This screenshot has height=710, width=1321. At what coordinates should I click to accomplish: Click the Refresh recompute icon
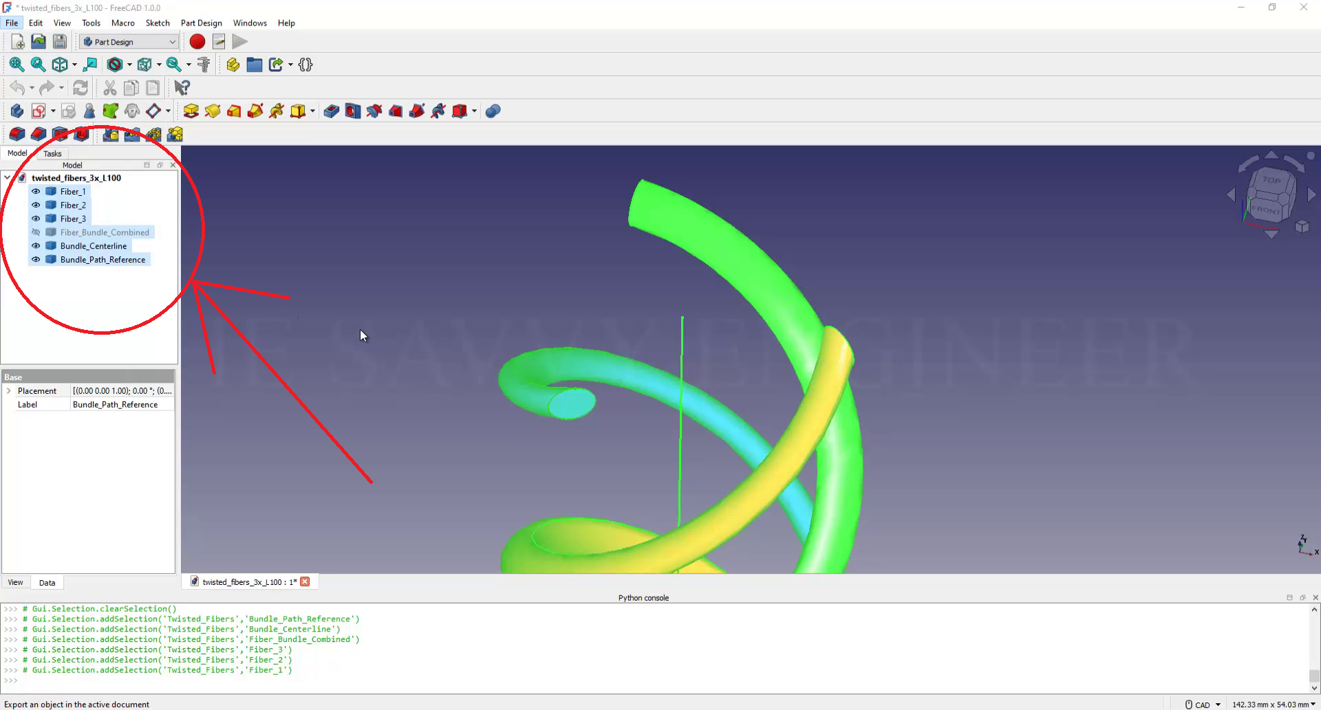(80, 88)
